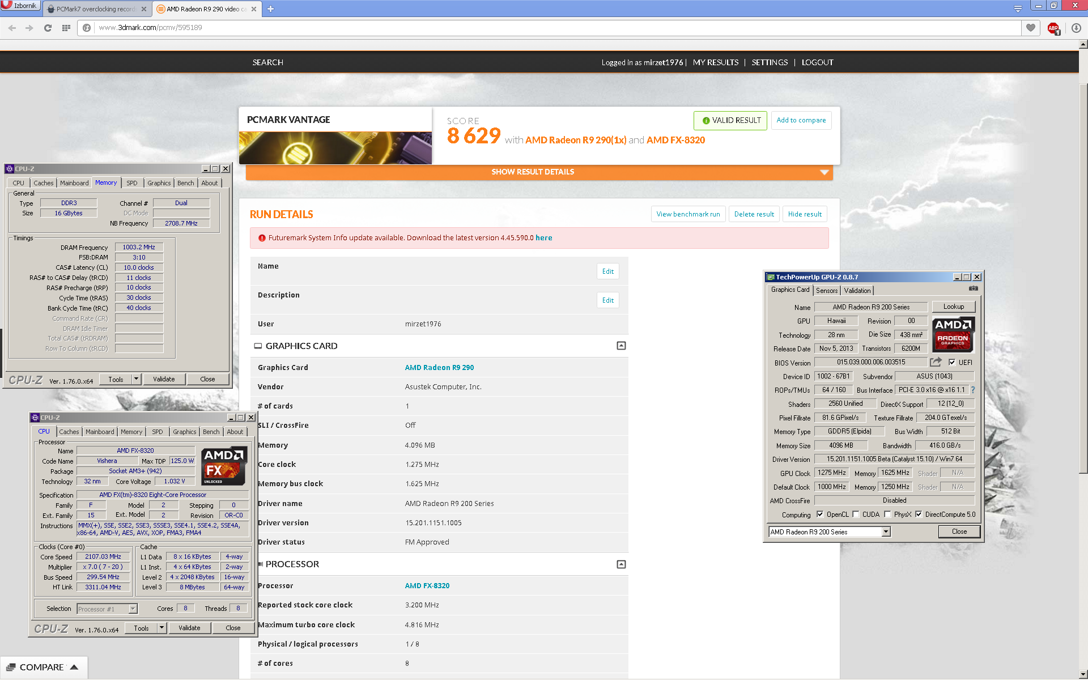
Task: Click the Hide result button
Action: point(805,214)
